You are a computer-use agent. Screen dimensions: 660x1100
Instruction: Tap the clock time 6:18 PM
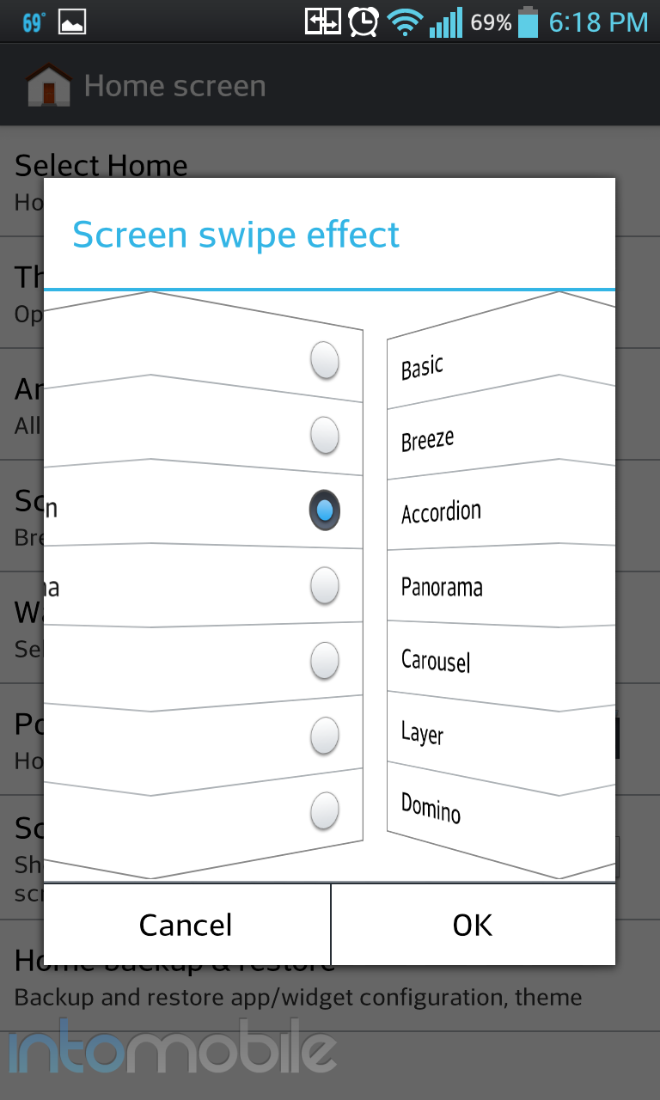[598, 23]
